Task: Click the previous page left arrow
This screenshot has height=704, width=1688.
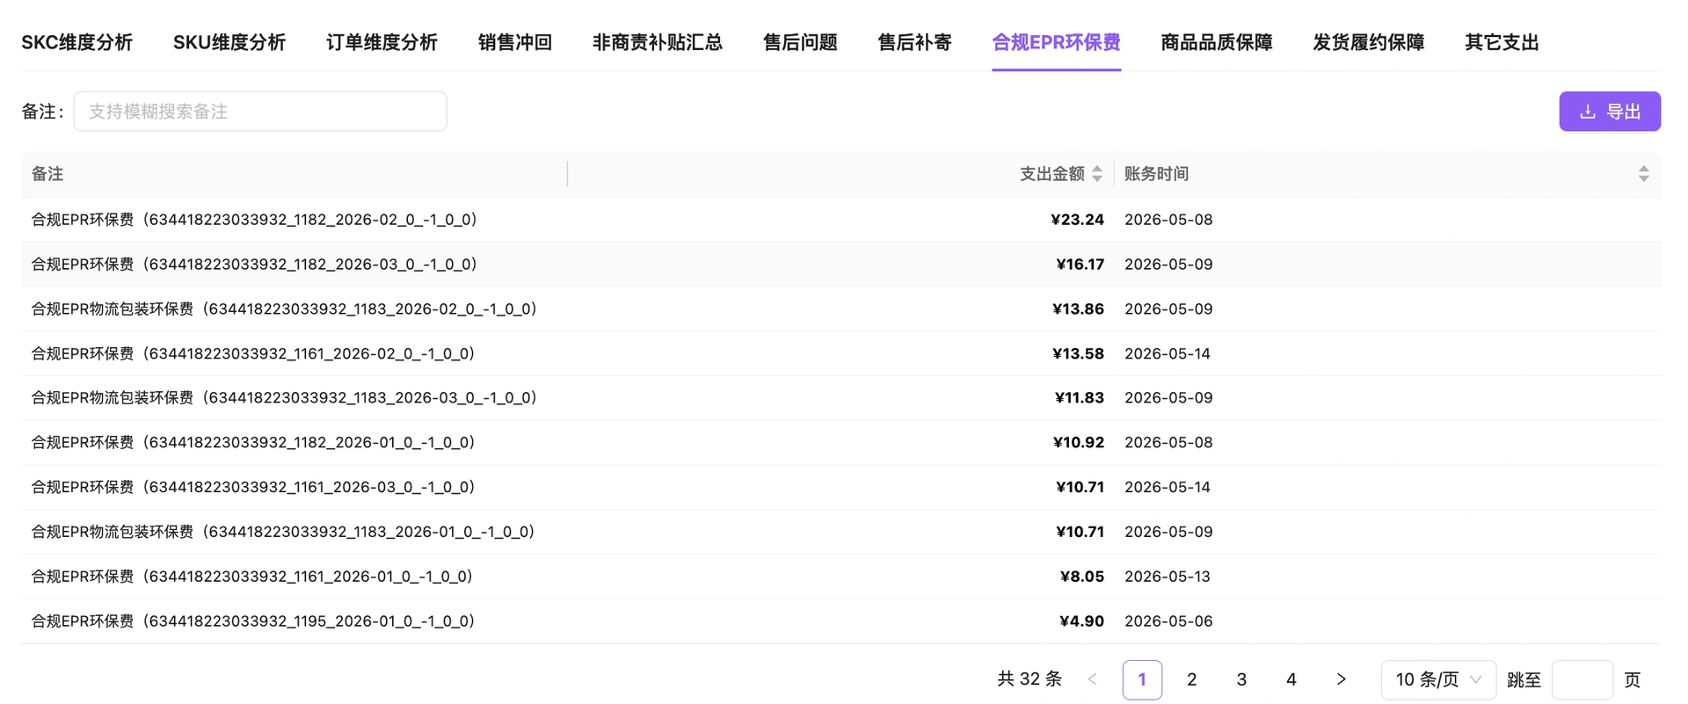Action: coord(1092,679)
